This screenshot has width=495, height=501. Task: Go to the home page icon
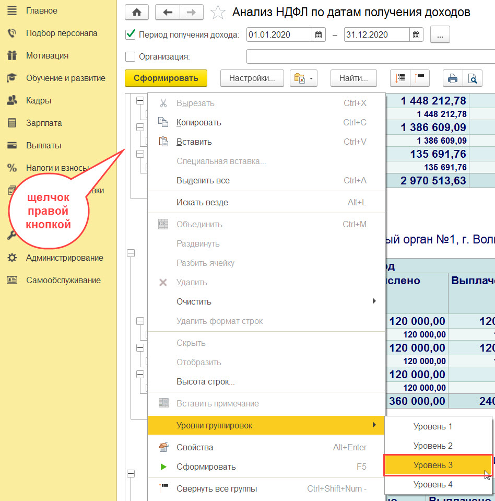coord(137,13)
